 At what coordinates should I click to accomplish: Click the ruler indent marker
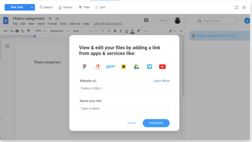pos(35,37)
